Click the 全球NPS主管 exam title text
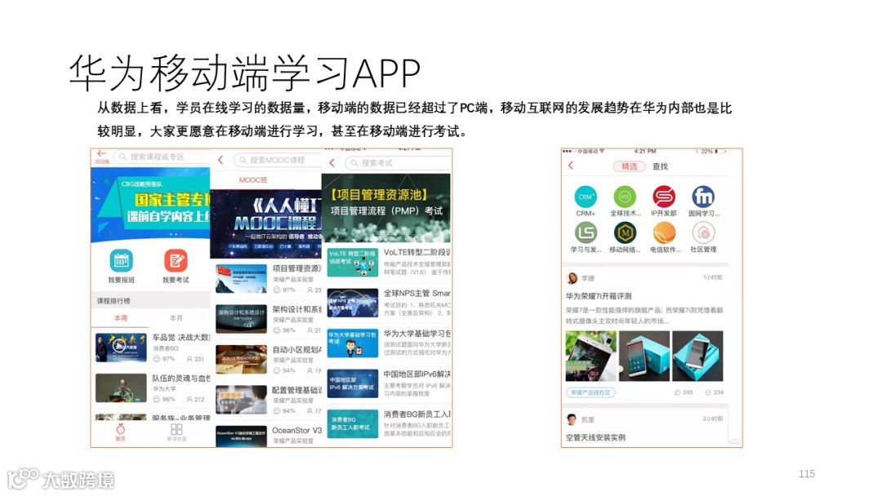Viewport: 882px width, 496px height. coord(416,293)
